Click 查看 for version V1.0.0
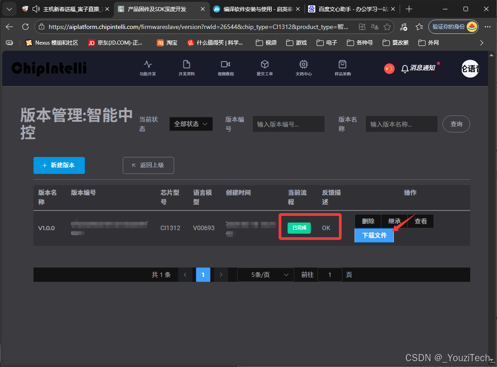The height and width of the screenshot is (367, 497). (x=421, y=221)
